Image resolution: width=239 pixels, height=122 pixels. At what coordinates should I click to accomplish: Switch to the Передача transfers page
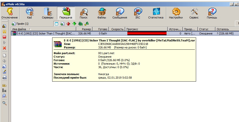66,13
